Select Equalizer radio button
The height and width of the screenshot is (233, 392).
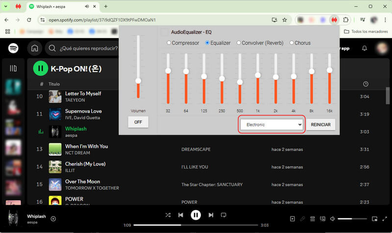click(207, 43)
